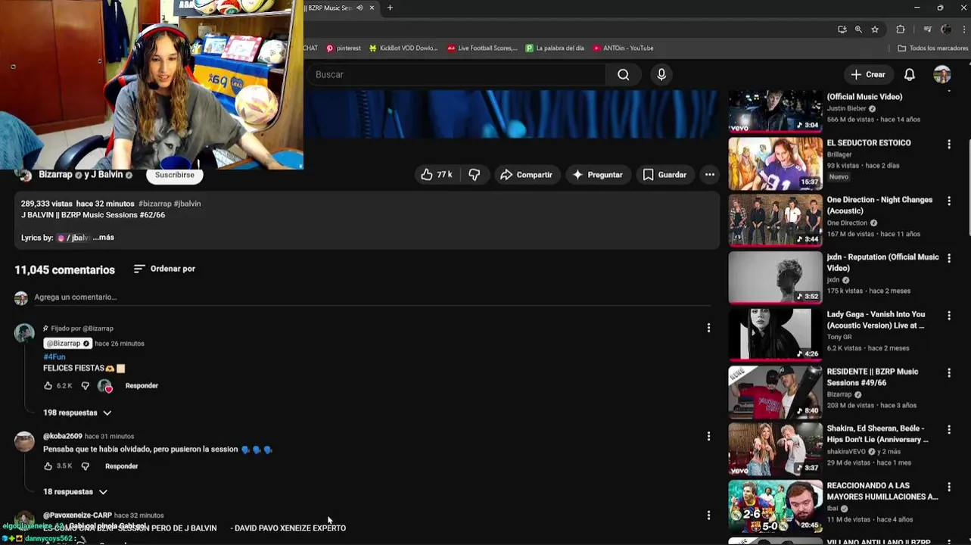The width and height of the screenshot is (971, 545).
Task: Like the pinned Bizarrap comment
Action: (x=48, y=386)
